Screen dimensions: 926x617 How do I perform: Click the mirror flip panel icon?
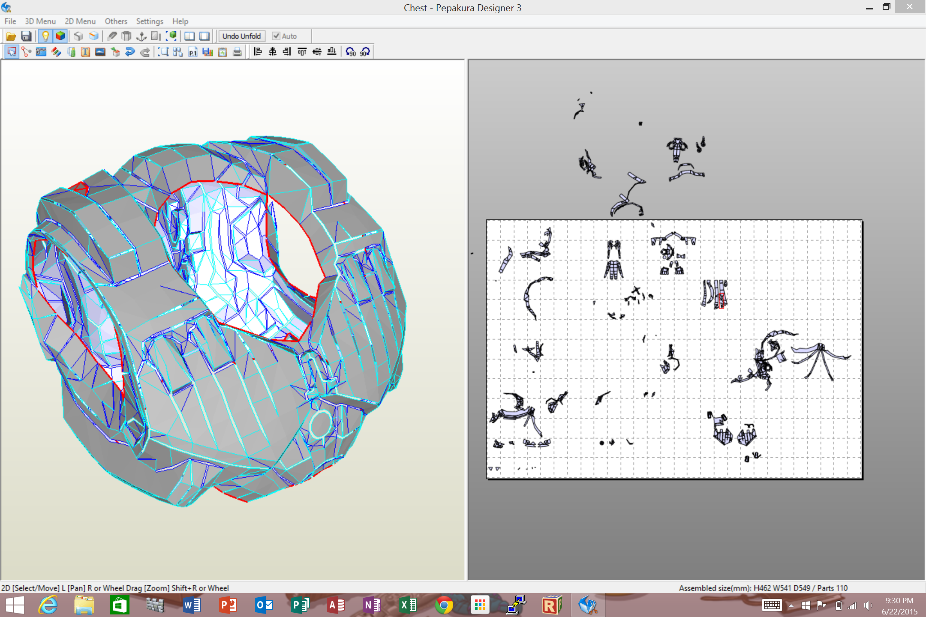click(x=156, y=36)
